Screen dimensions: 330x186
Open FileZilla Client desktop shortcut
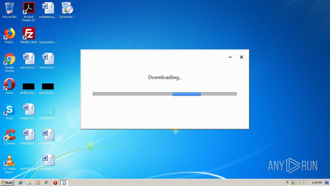click(x=29, y=36)
